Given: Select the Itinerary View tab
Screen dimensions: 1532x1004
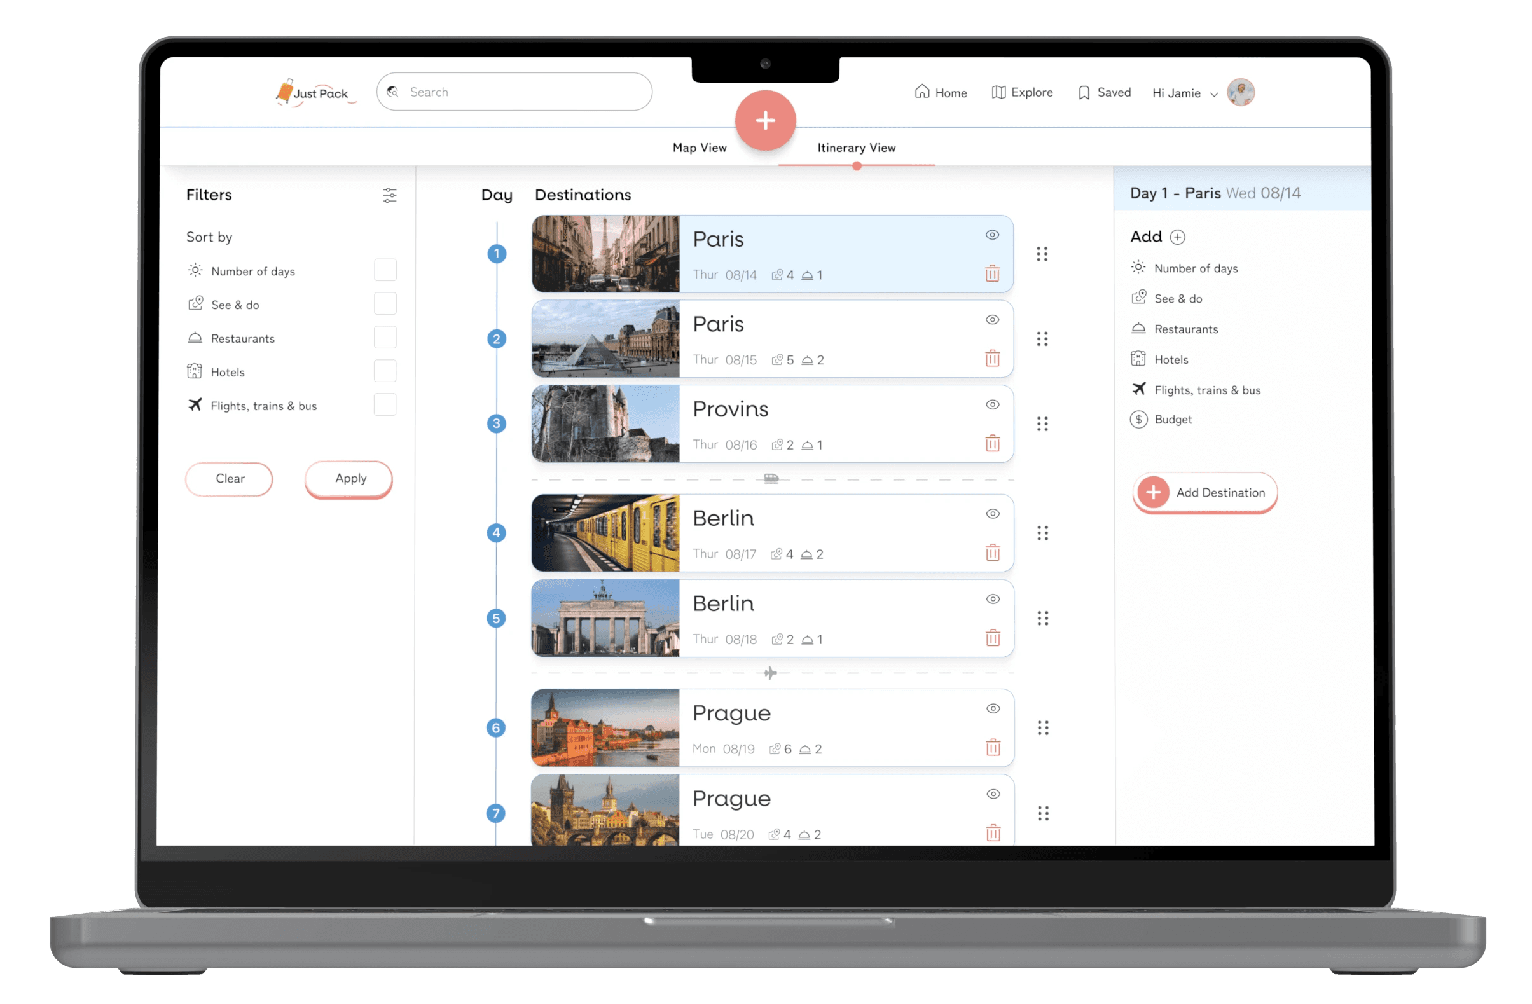Looking at the screenshot, I should 856,148.
